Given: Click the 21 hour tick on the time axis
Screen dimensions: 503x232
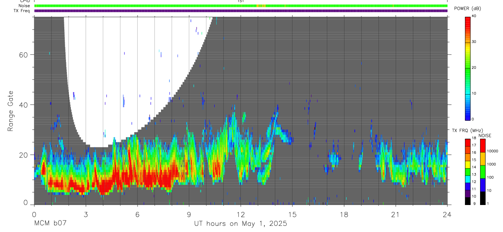Looking at the screenshot, I should (x=396, y=214).
